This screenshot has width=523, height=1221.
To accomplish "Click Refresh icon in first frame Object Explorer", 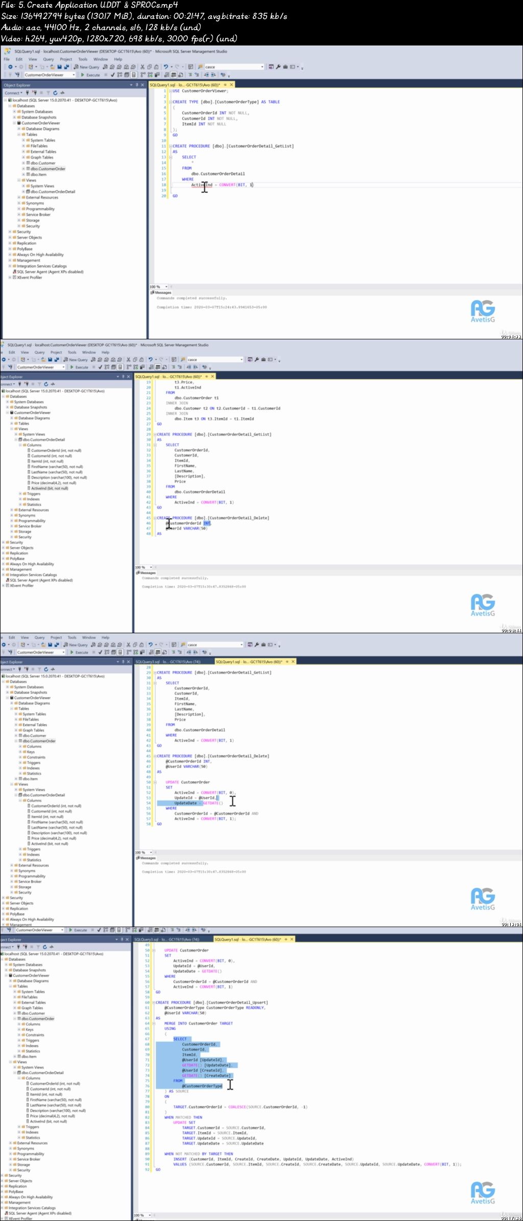I will point(55,93).
